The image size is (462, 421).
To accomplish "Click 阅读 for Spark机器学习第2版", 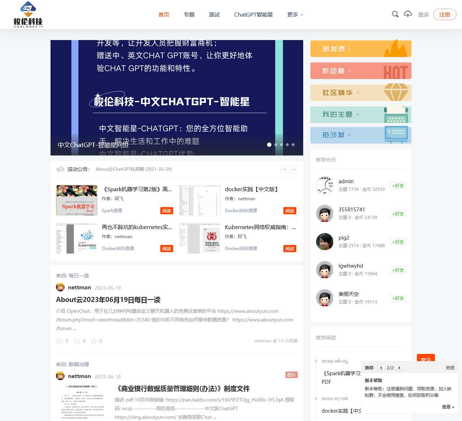I will (167, 211).
